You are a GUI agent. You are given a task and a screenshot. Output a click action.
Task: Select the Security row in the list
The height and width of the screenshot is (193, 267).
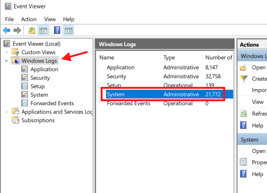pos(165,76)
